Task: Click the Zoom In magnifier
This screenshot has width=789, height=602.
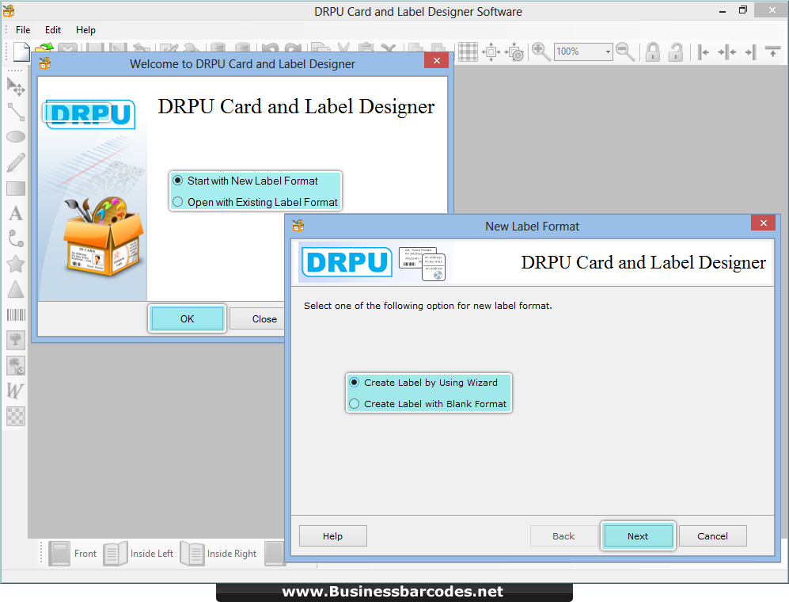Action: (x=541, y=51)
